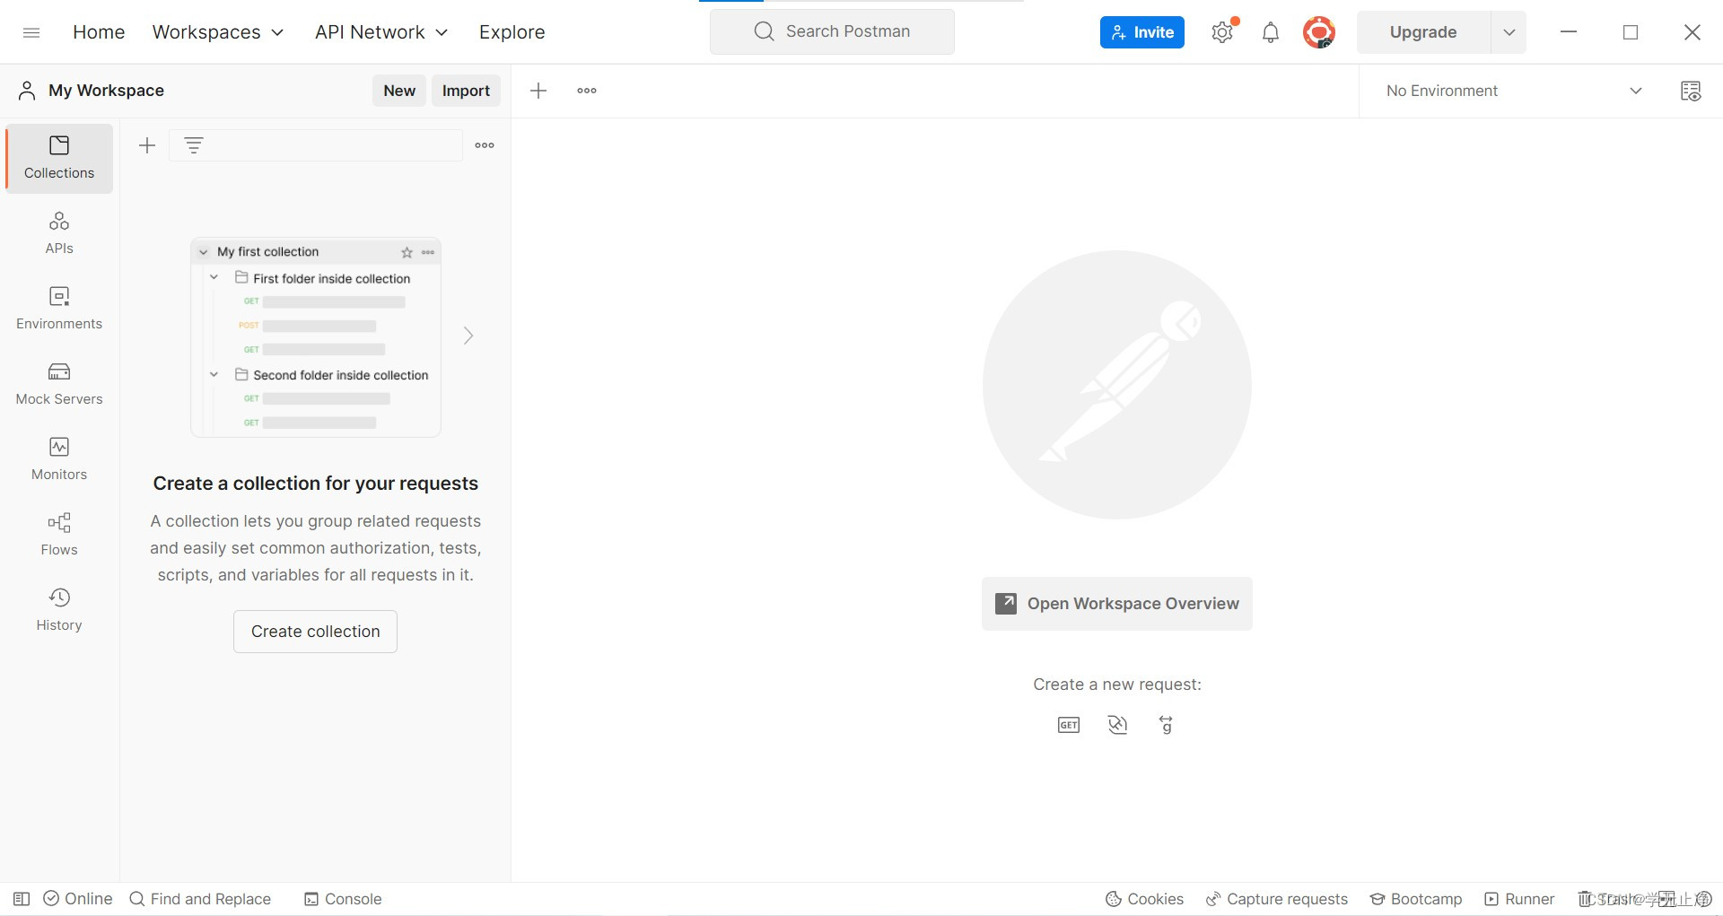The image size is (1723, 916).
Task: Open the Console
Action: (x=343, y=899)
